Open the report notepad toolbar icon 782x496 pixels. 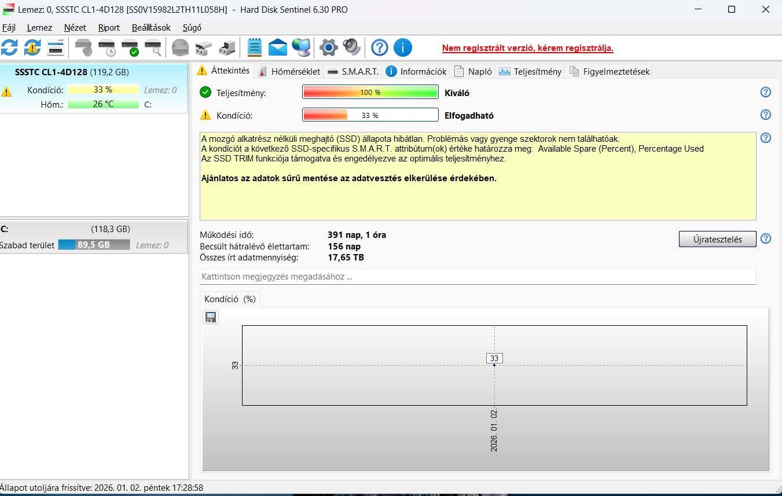pos(255,47)
